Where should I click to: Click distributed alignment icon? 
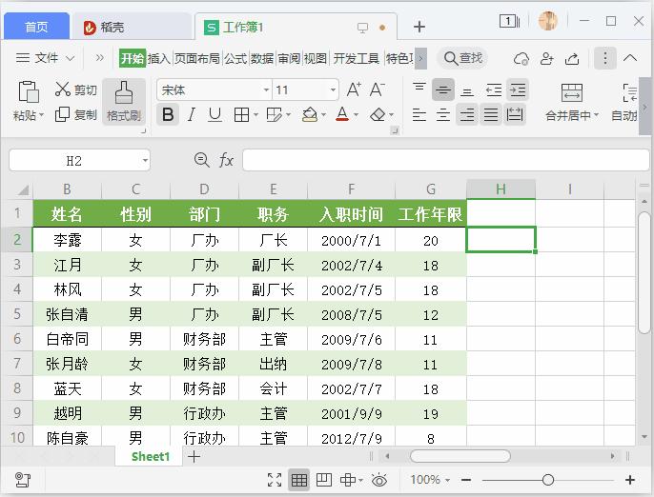515,114
